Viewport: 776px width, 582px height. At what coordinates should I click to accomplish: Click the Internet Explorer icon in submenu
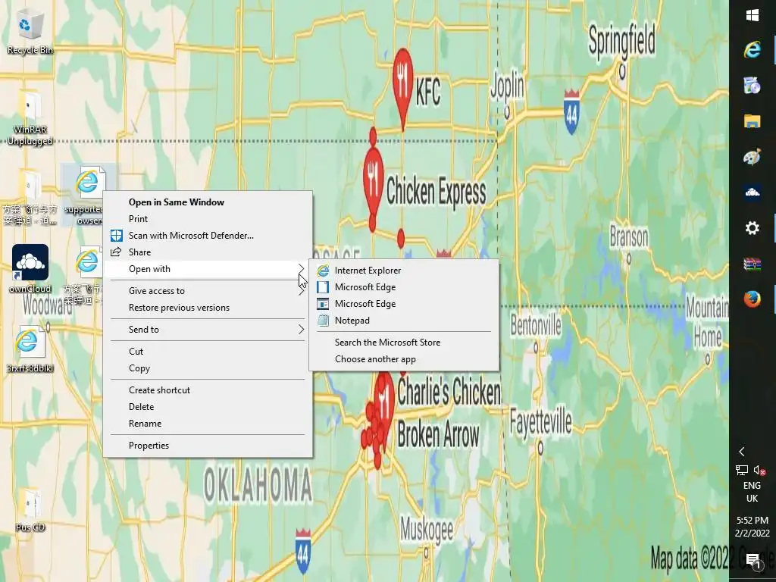coord(323,271)
